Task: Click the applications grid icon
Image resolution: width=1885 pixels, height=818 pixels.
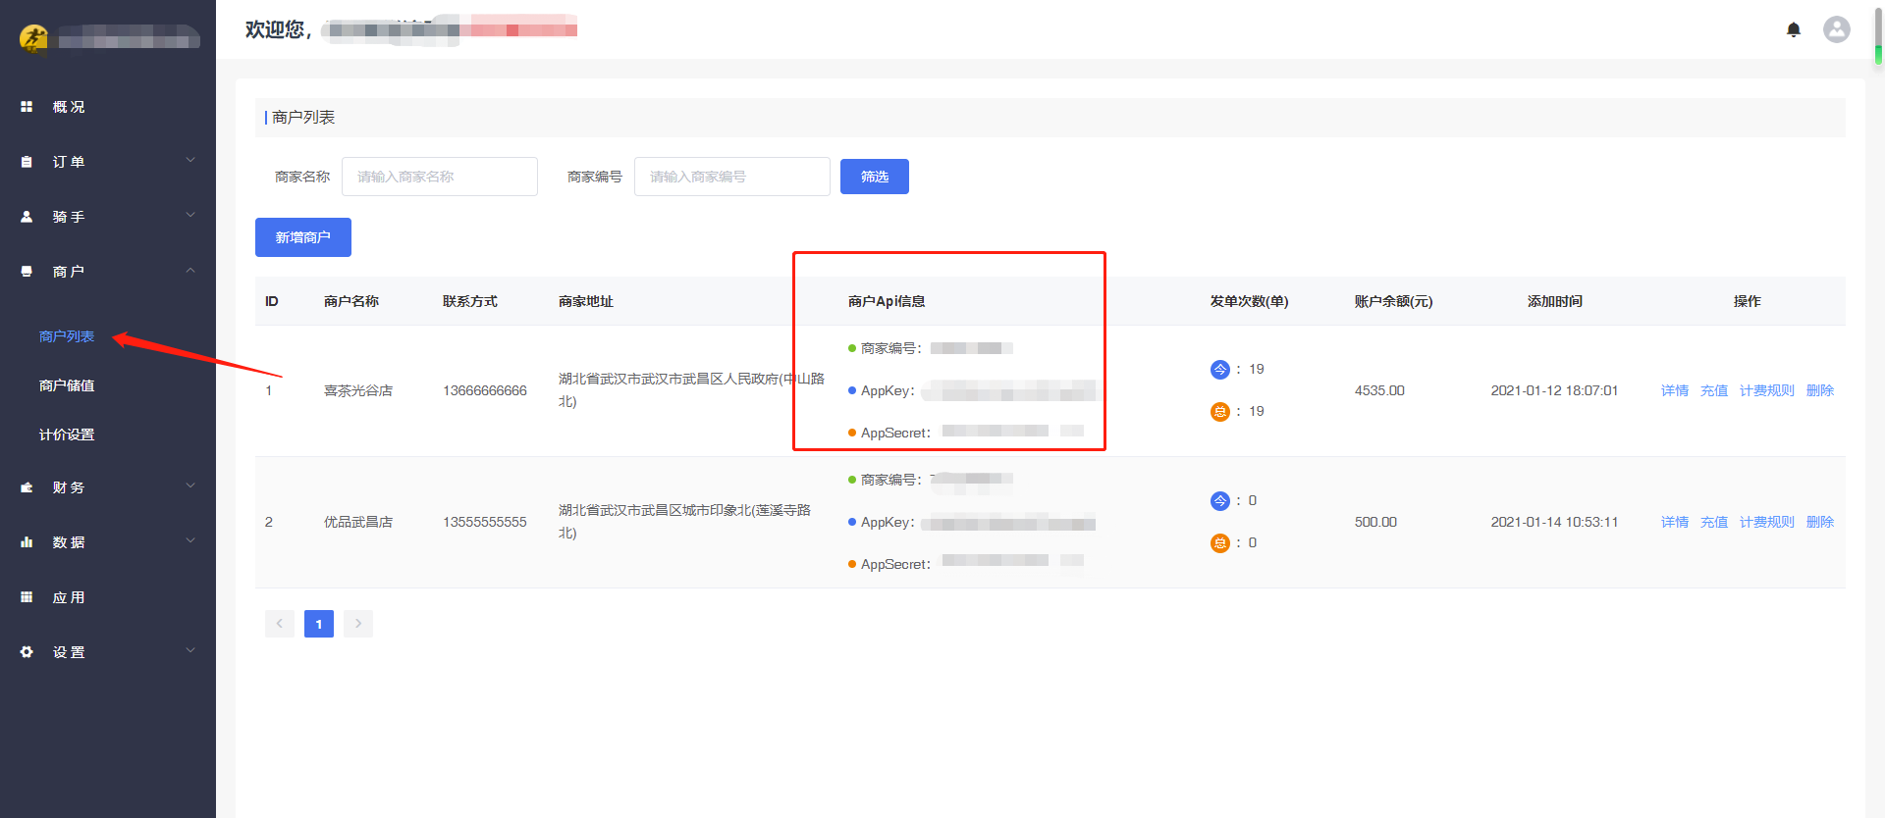Action: [x=27, y=597]
